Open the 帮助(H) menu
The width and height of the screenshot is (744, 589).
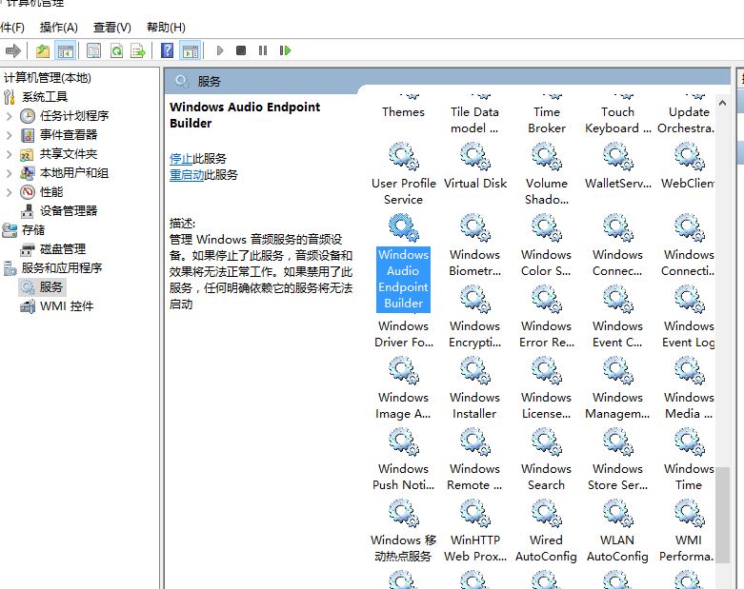tap(166, 28)
